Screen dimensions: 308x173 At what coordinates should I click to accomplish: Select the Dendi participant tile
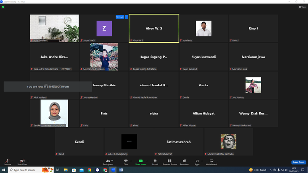tap(79, 142)
